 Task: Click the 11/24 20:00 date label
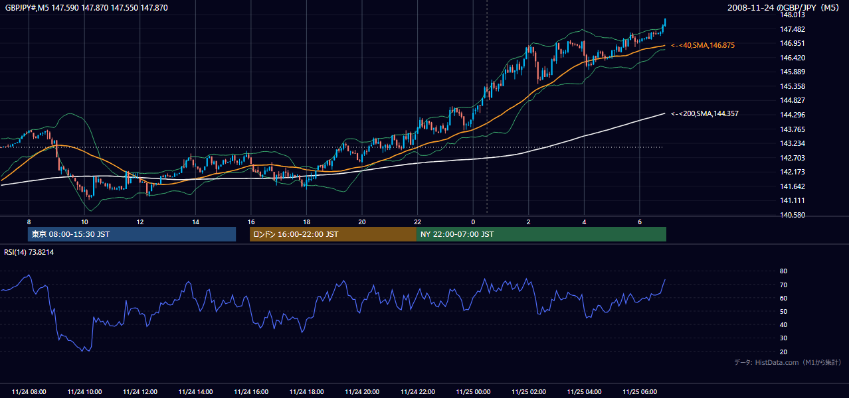click(x=362, y=391)
